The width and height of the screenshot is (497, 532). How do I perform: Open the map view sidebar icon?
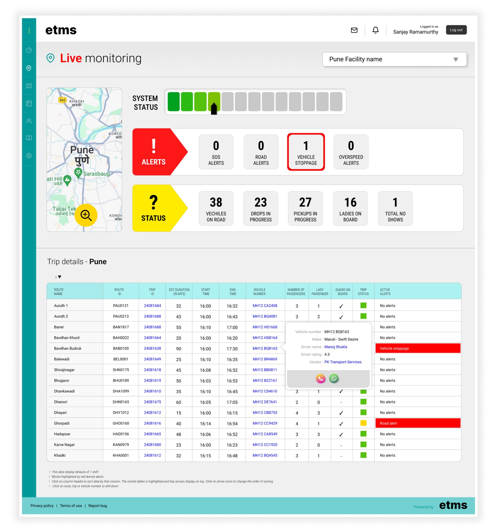(29, 86)
